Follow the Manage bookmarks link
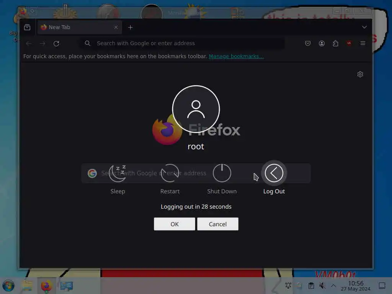This screenshot has width=392, height=294. tap(236, 56)
